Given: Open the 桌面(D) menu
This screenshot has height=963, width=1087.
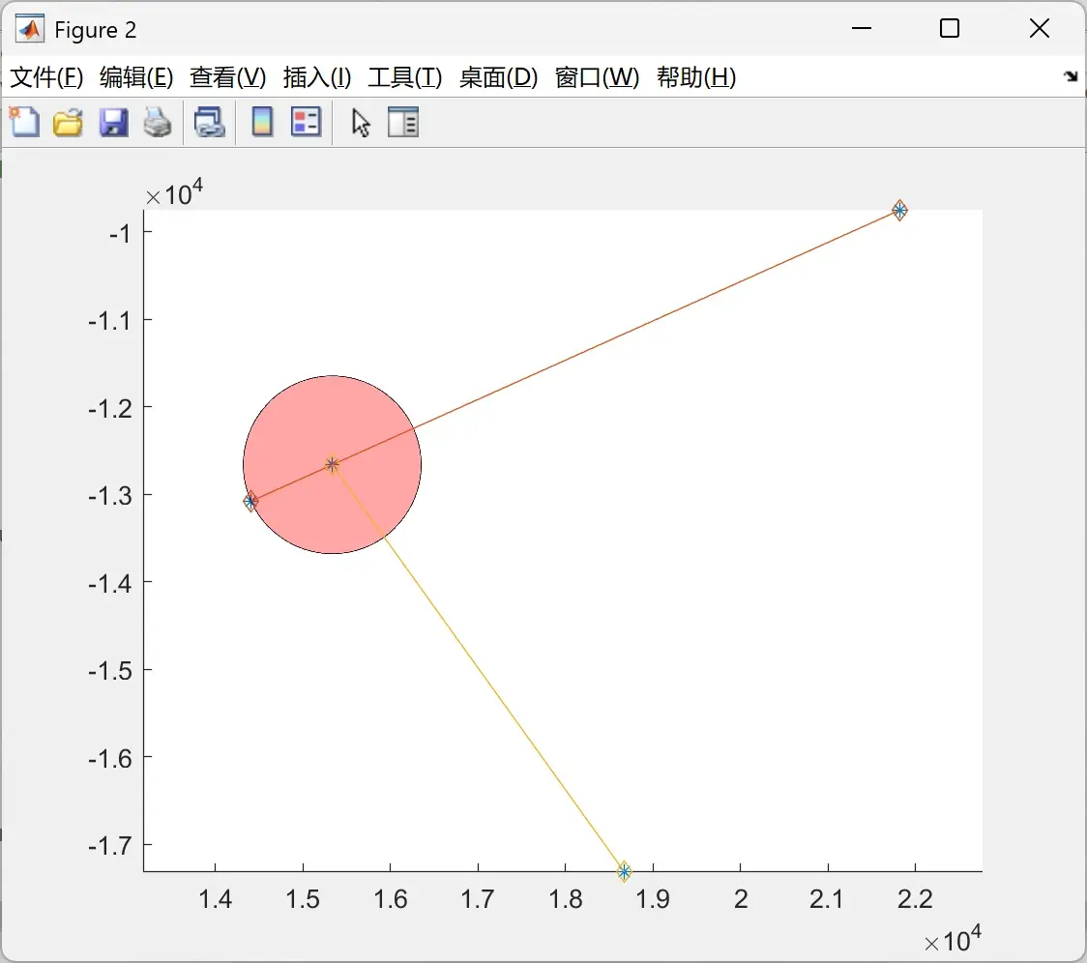Looking at the screenshot, I should click(498, 77).
